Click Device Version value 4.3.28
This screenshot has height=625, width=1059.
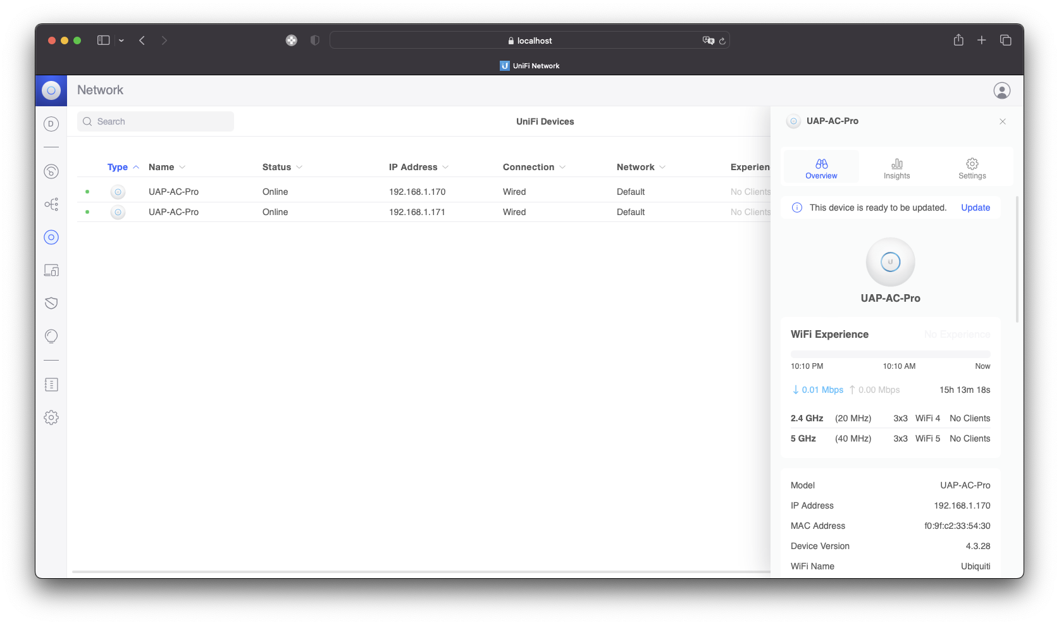tap(978, 546)
